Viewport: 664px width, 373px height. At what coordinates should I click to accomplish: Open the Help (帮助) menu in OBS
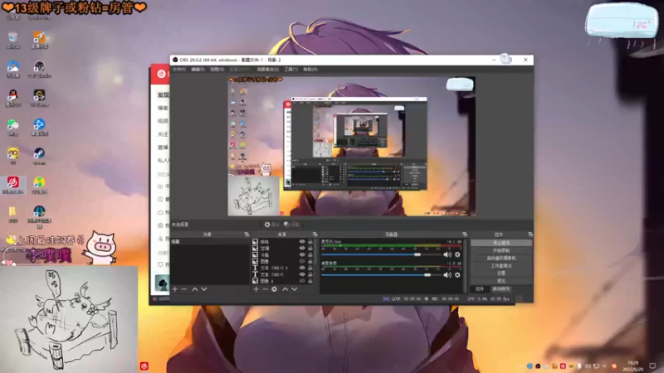[310, 70]
